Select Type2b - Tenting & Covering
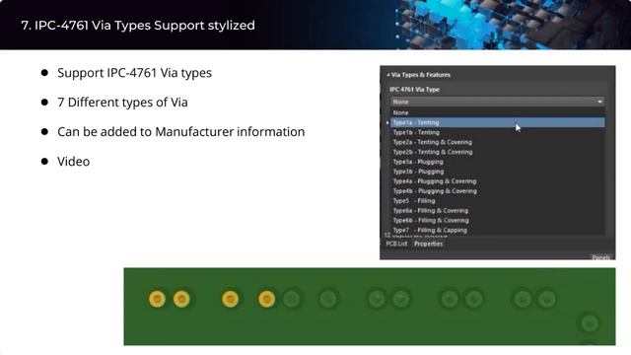 (498, 152)
